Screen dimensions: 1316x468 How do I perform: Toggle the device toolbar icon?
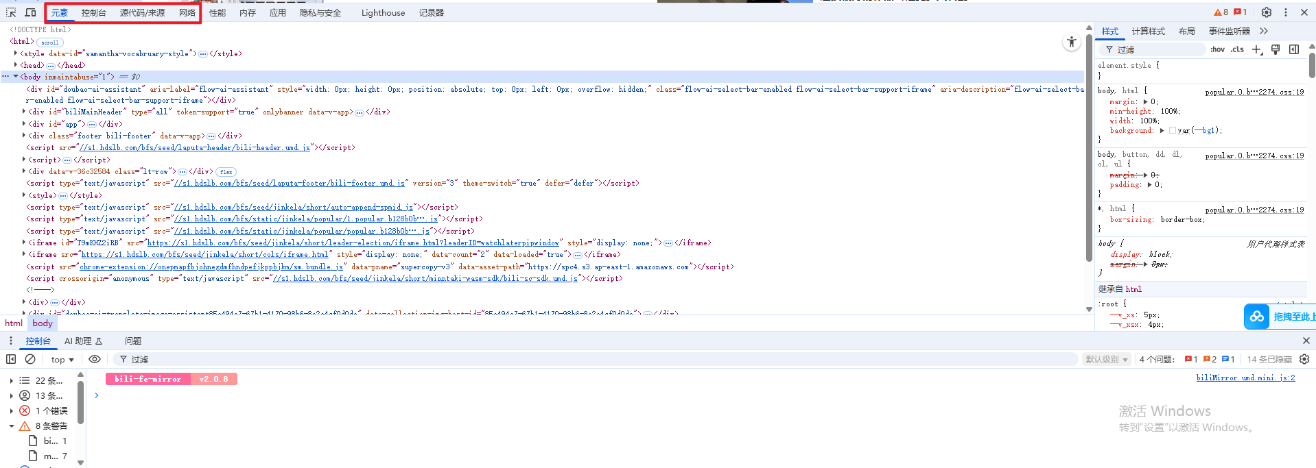click(x=30, y=12)
